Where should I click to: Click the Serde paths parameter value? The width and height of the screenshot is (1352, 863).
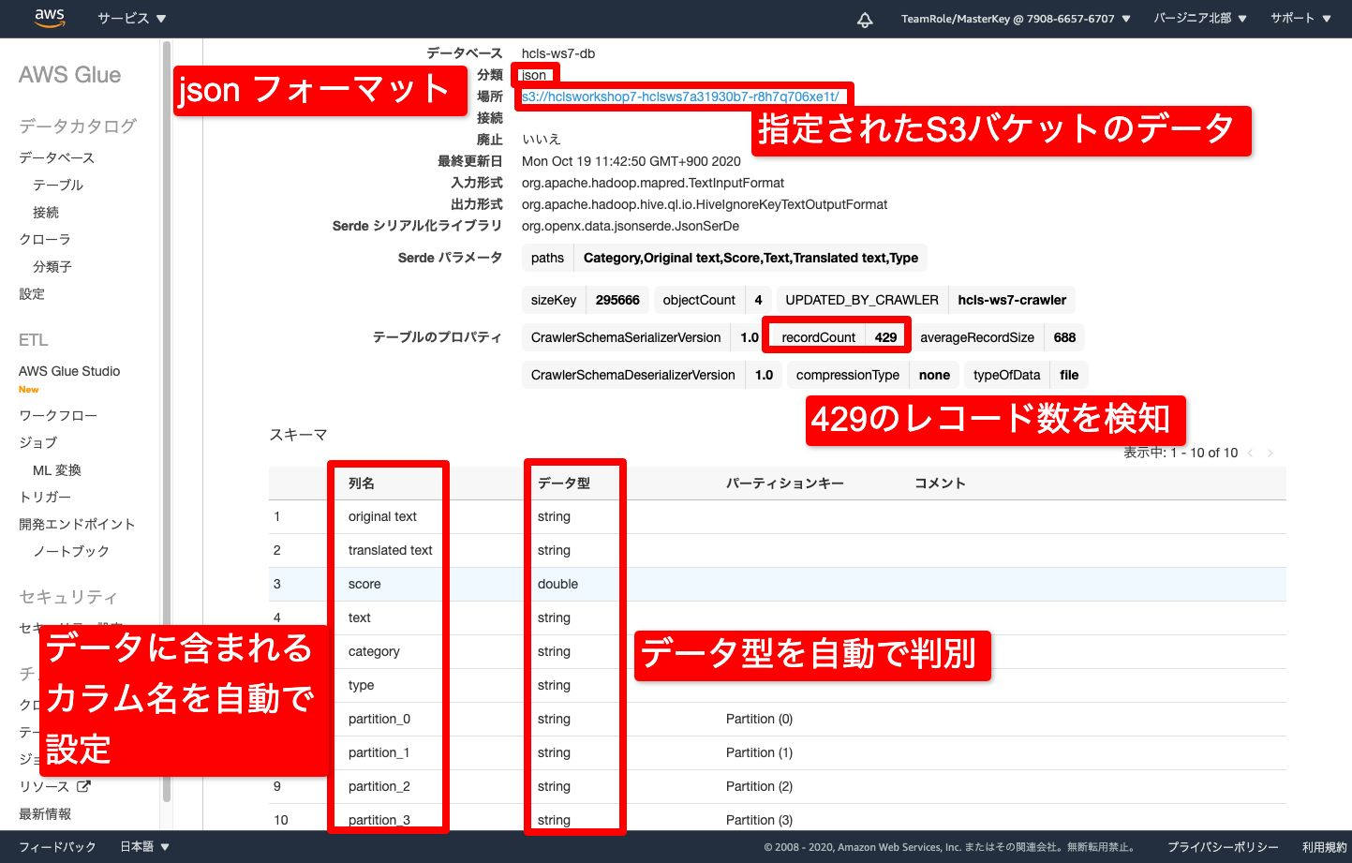[750, 258]
